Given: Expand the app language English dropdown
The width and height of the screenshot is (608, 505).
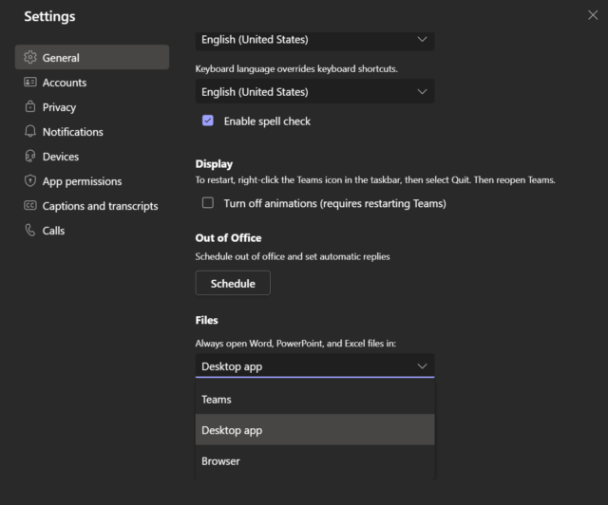Looking at the screenshot, I should click(x=314, y=40).
